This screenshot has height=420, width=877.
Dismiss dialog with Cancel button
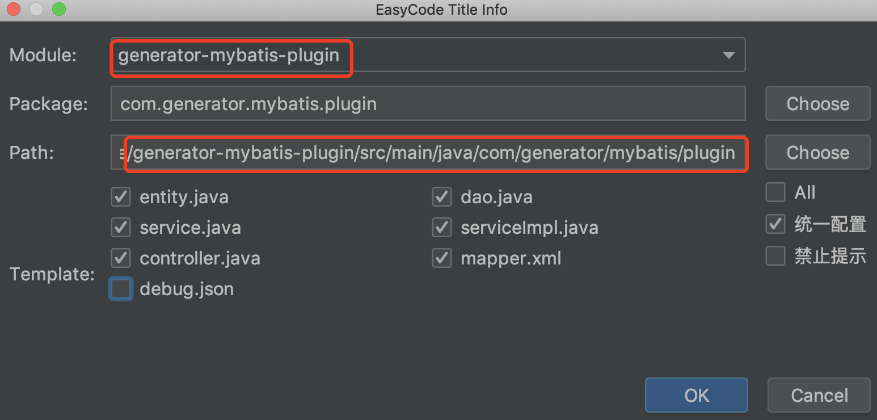pos(819,395)
